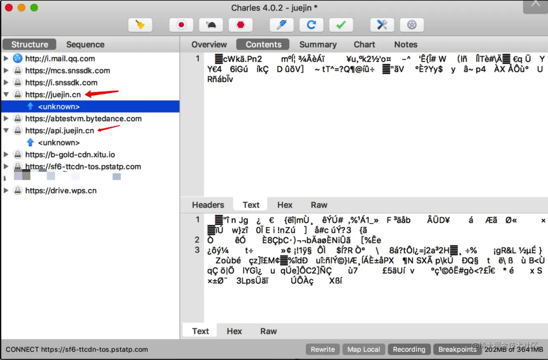This screenshot has height=360, width=548.
Task: Collapse the https://juejin.cn node
Action: pyautogui.click(x=6, y=95)
